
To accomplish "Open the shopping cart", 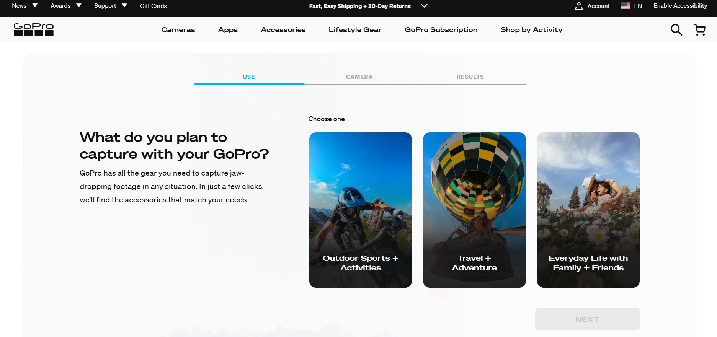I will click(699, 30).
